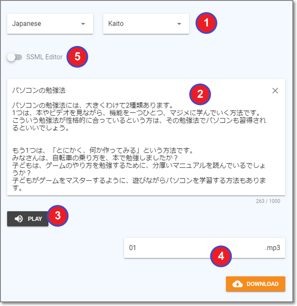
Task: Click the red circle numbered 5
Action: [x=77, y=57]
